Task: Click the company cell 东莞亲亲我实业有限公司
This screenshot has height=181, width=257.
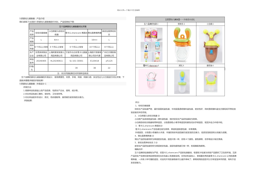Action: [x=41, y=54]
